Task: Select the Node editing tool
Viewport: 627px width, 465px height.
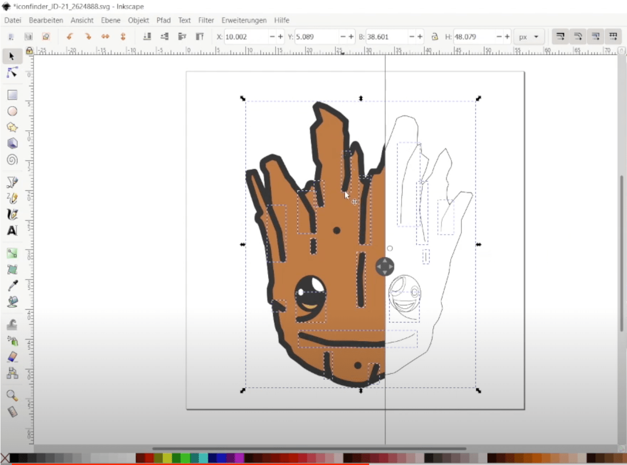Action: [12, 72]
